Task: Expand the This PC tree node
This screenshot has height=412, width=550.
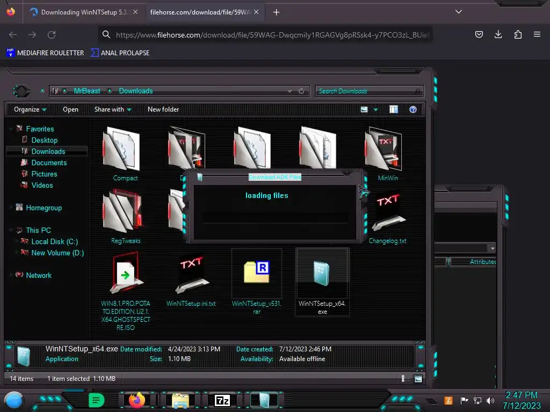Action: pyautogui.click(x=10, y=230)
